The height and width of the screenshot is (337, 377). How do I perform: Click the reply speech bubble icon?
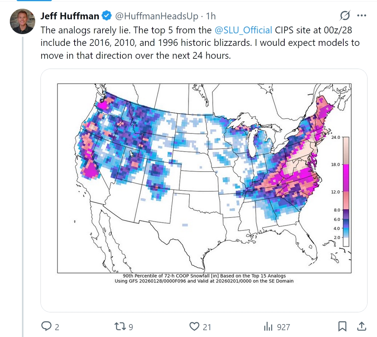[46, 326]
